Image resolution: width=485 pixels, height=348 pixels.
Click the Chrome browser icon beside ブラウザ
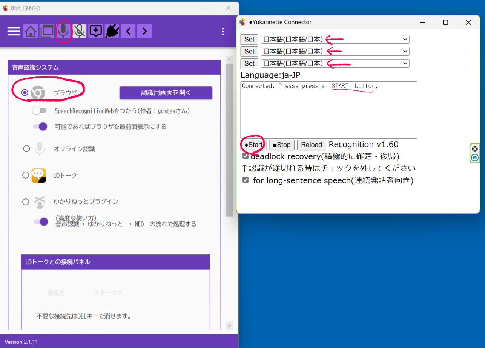(x=38, y=93)
